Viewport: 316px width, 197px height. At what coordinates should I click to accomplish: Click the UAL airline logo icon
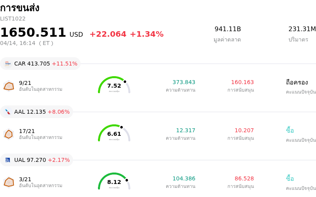pos(8,160)
